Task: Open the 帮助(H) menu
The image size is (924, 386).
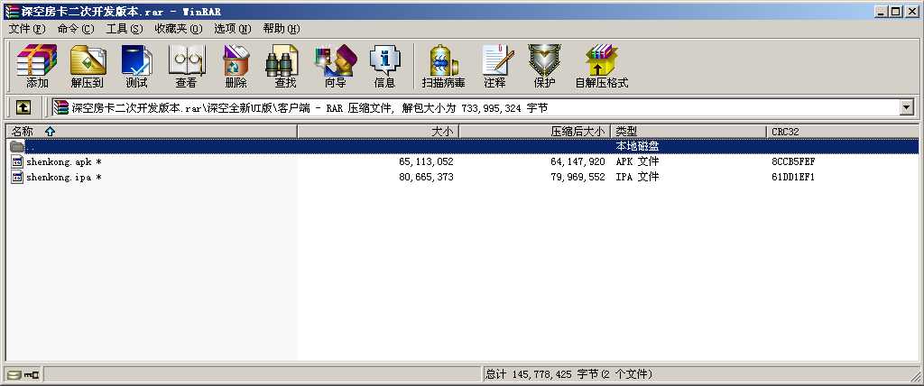Action: point(282,28)
